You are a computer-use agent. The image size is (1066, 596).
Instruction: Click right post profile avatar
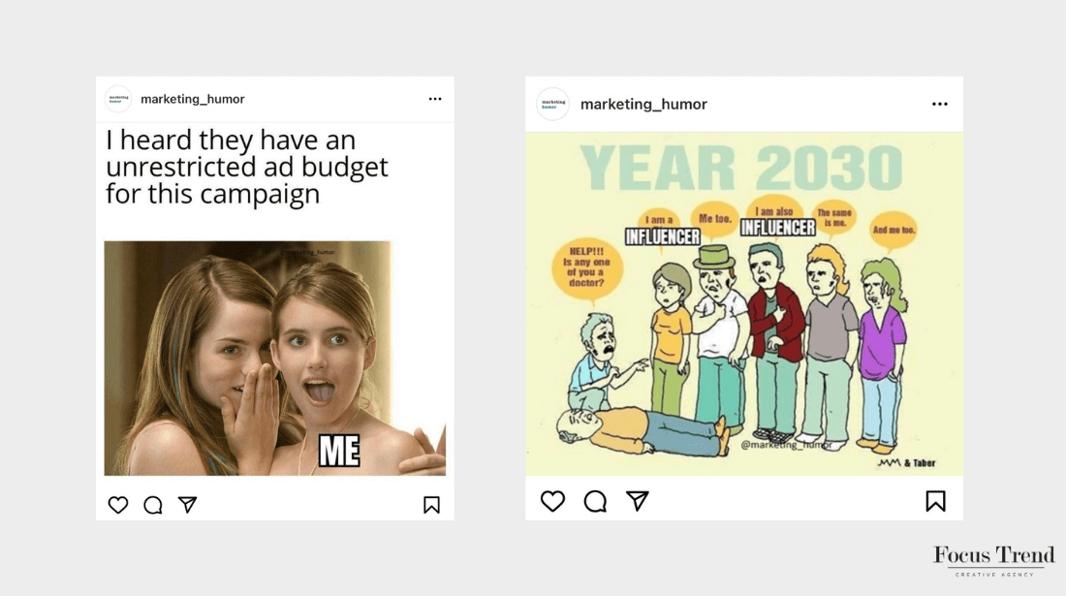click(552, 104)
